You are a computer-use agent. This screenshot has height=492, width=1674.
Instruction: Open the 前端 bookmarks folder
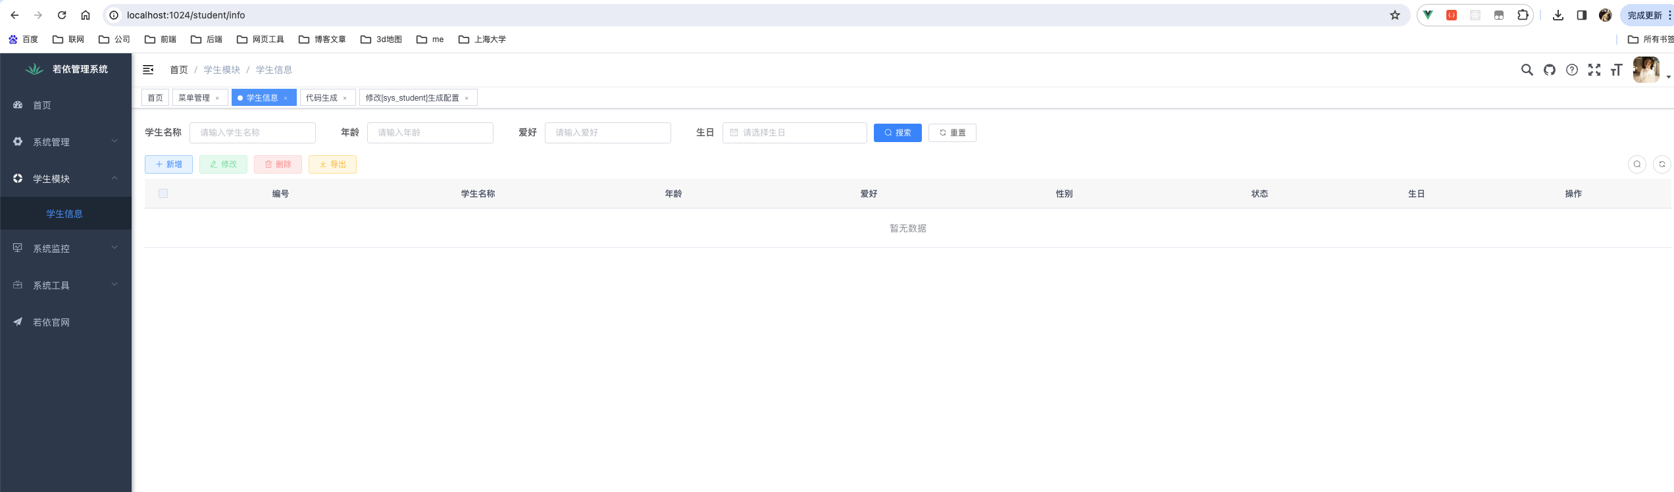[161, 39]
